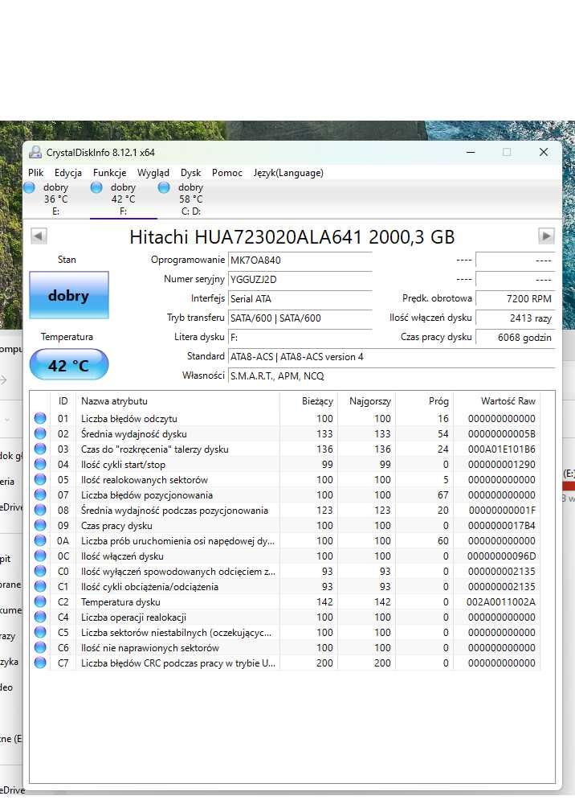This screenshot has height=800, width=575.
Task: Click the blue status orb for disk C: D:
Action: 164,187
